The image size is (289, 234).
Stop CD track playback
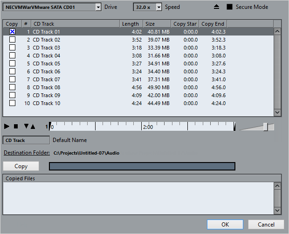16,126
